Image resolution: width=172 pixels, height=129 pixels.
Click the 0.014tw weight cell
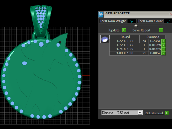(x=155, y=49)
